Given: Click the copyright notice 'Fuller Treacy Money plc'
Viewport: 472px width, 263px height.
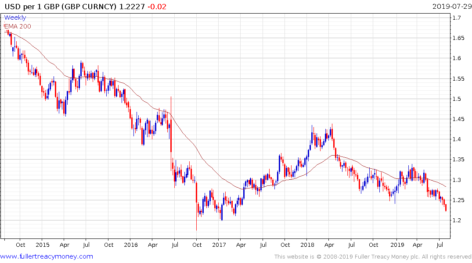Looking at the screenshot, I should (x=387, y=257).
